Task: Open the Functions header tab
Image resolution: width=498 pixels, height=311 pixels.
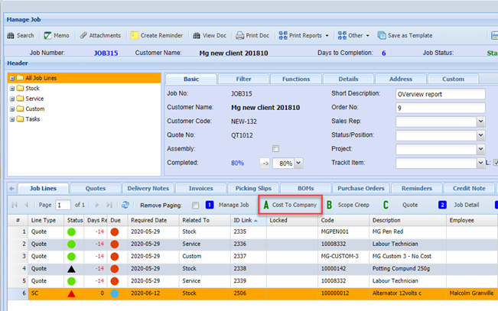Action: coord(295,79)
